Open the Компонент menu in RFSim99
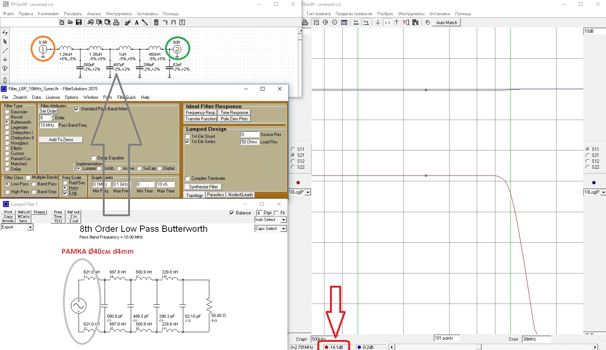This screenshot has height=350, width=606. click(48, 14)
